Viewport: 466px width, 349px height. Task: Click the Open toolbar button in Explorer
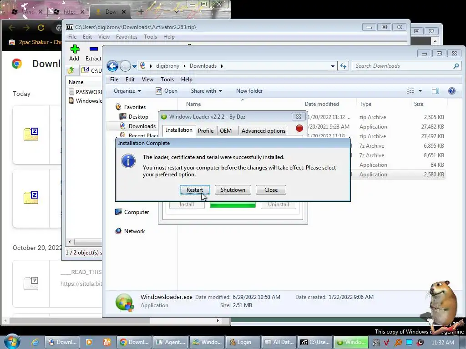[167, 91]
